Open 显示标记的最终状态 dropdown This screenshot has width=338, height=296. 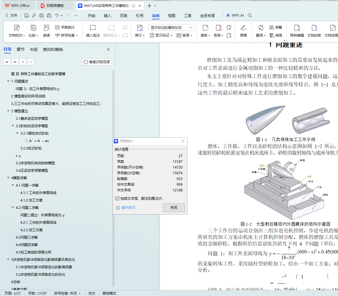click(x=171, y=27)
